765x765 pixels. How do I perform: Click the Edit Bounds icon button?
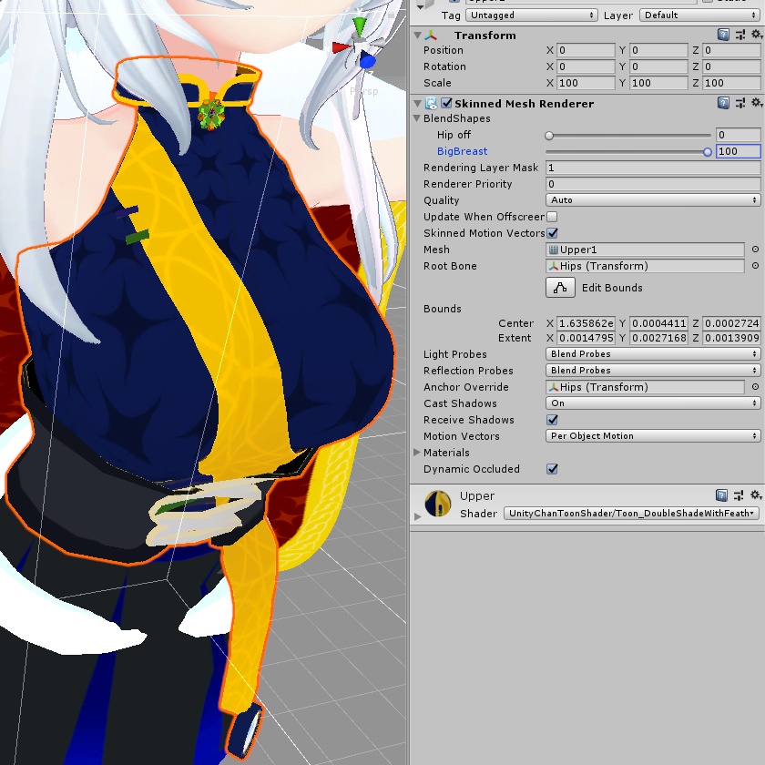(x=560, y=288)
